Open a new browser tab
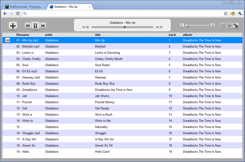 tap(96, 7)
